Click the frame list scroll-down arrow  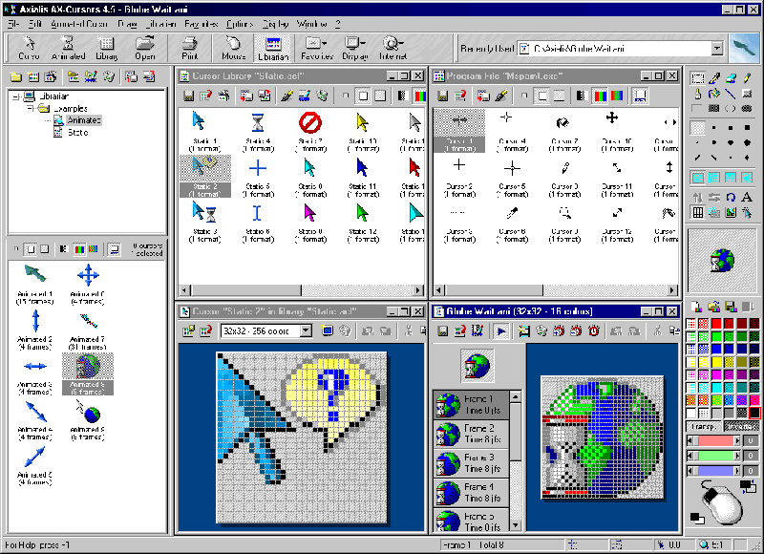(515, 525)
